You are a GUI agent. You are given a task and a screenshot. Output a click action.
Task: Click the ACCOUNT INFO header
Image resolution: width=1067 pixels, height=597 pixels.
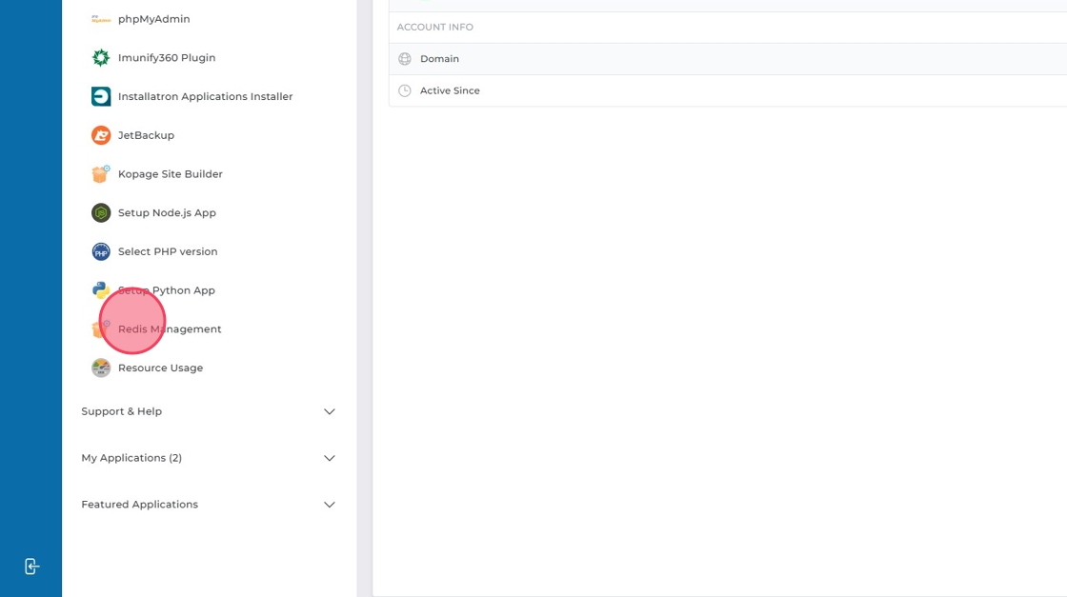click(434, 28)
